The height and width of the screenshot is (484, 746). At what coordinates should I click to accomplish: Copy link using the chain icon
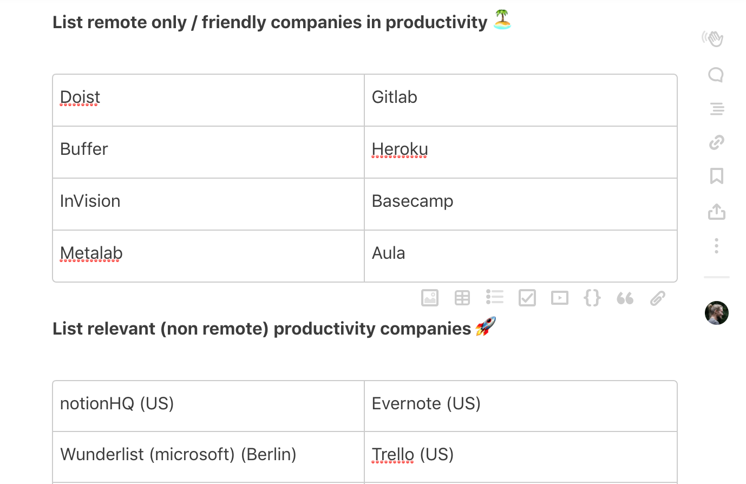pyautogui.click(x=717, y=142)
